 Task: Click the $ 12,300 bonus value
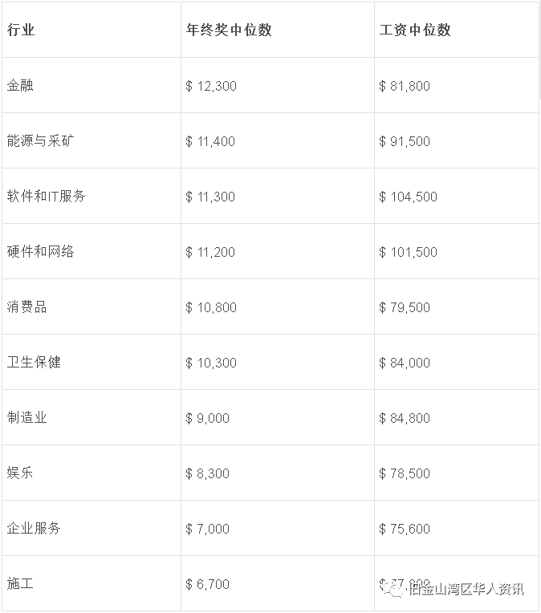tap(211, 86)
